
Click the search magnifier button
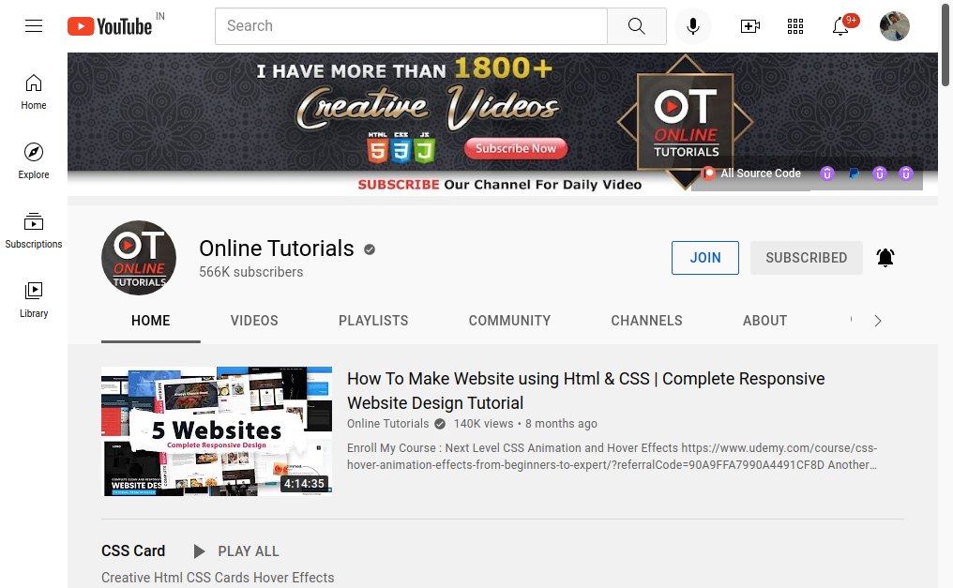pyautogui.click(x=636, y=26)
